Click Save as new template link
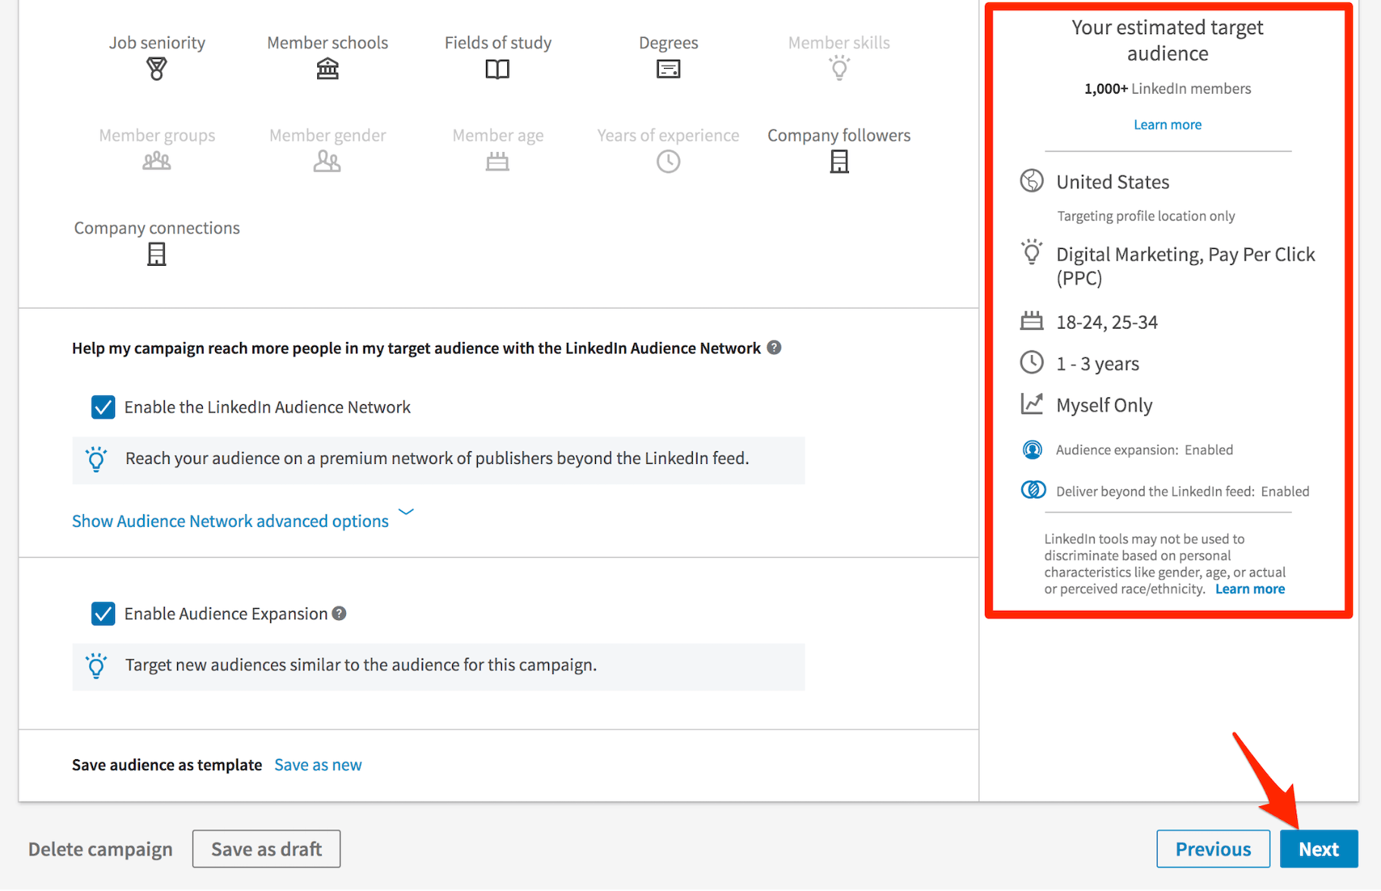Viewport: 1381px width, 891px height. [x=318, y=765]
